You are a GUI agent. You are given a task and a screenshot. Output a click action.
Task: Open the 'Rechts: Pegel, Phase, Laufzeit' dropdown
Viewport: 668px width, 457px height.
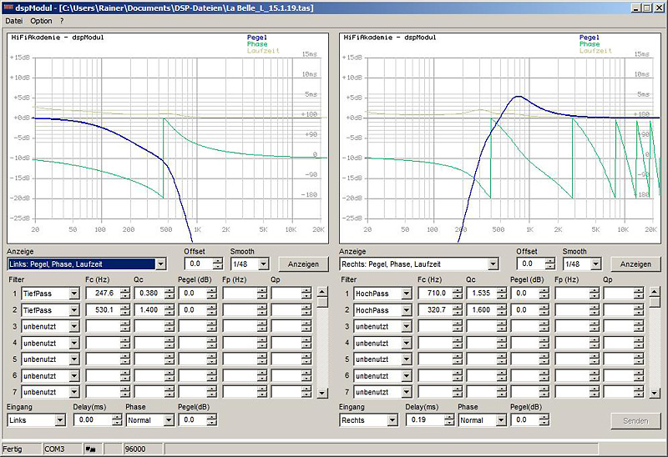click(x=493, y=264)
